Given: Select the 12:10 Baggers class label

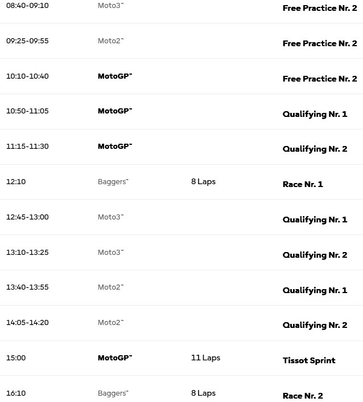Looking at the screenshot, I should [x=113, y=182].
